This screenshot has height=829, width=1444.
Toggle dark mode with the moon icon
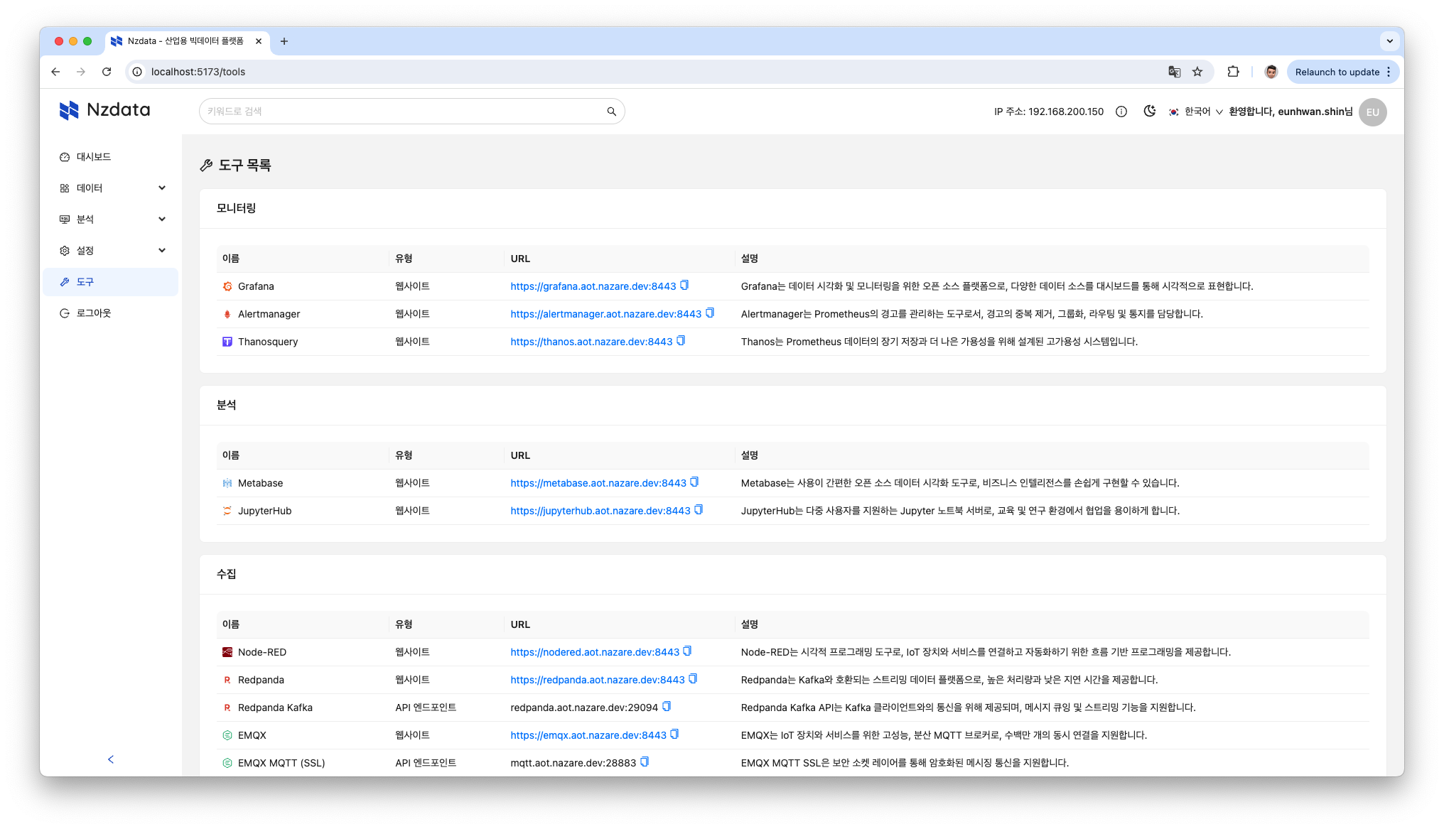[x=1149, y=112]
